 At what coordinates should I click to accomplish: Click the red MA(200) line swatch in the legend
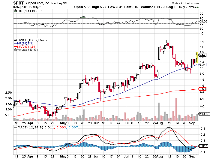click(15, 46)
